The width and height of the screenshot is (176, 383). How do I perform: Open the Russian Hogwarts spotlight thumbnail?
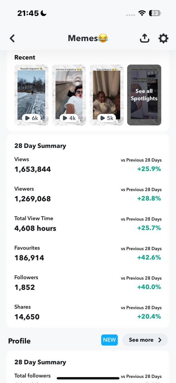point(31,95)
